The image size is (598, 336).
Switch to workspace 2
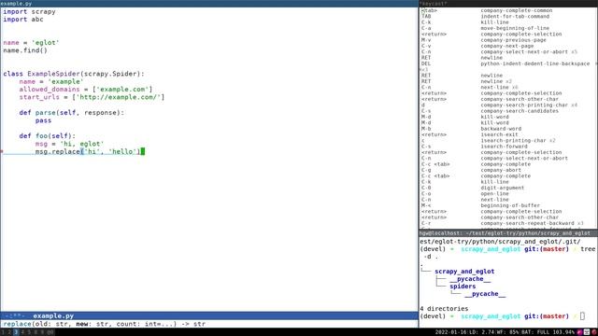(9, 332)
